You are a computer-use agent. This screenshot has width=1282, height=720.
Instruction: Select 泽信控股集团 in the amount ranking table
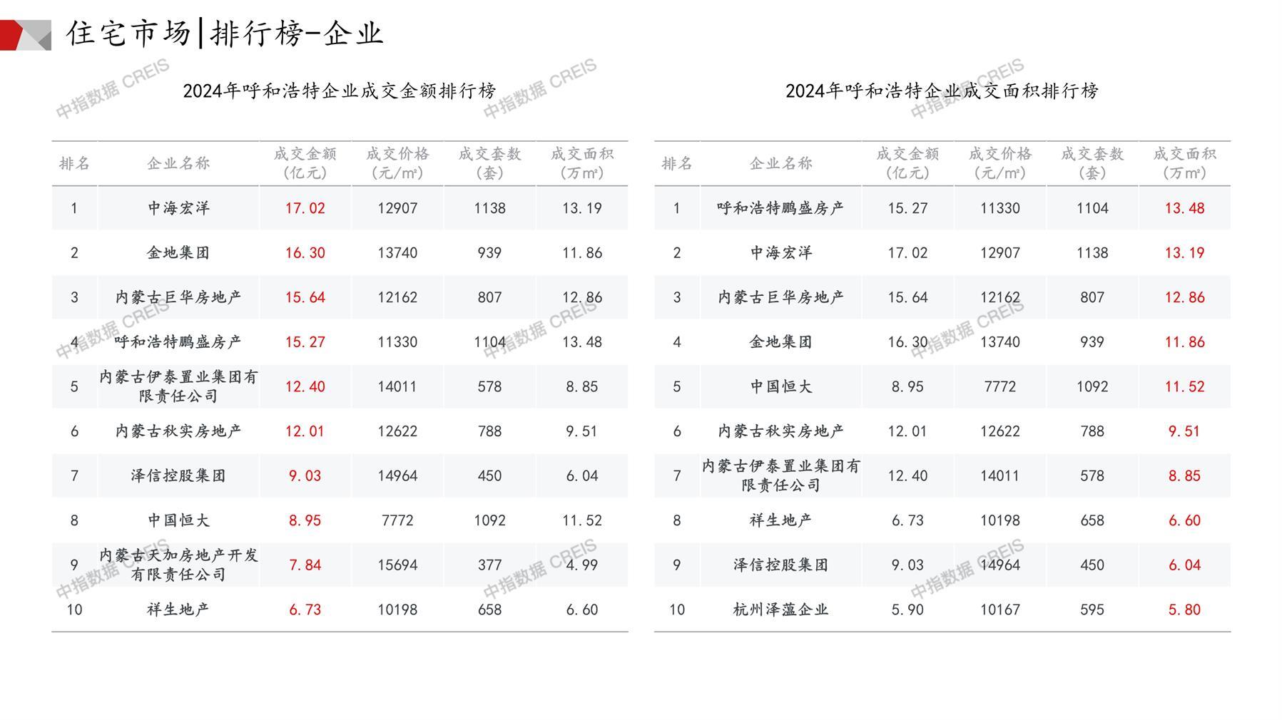pyautogui.click(x=178, y=475)
